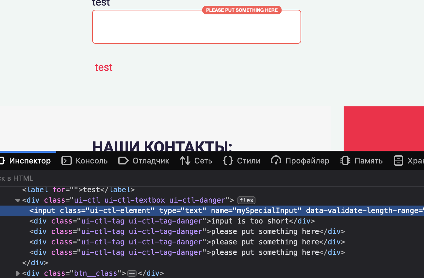The height and width of the screenshot is (278, 424).
Task: Click the Сеть network arrows icon
Action: tap(185, 161)
